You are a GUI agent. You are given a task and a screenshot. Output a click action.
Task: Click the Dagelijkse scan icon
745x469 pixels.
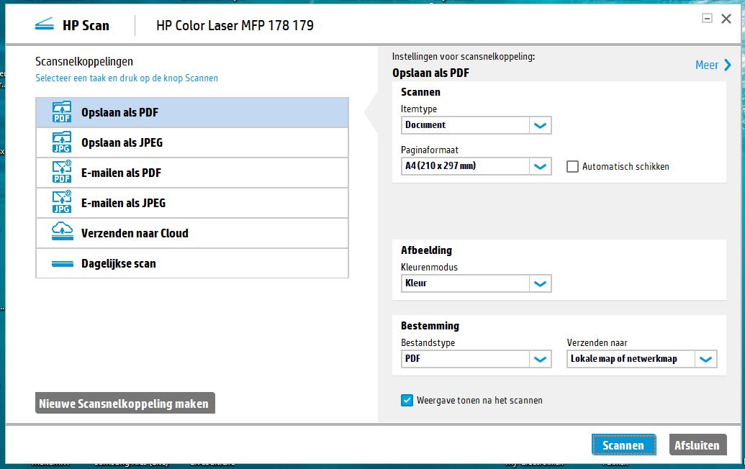[x=63, y=264]
